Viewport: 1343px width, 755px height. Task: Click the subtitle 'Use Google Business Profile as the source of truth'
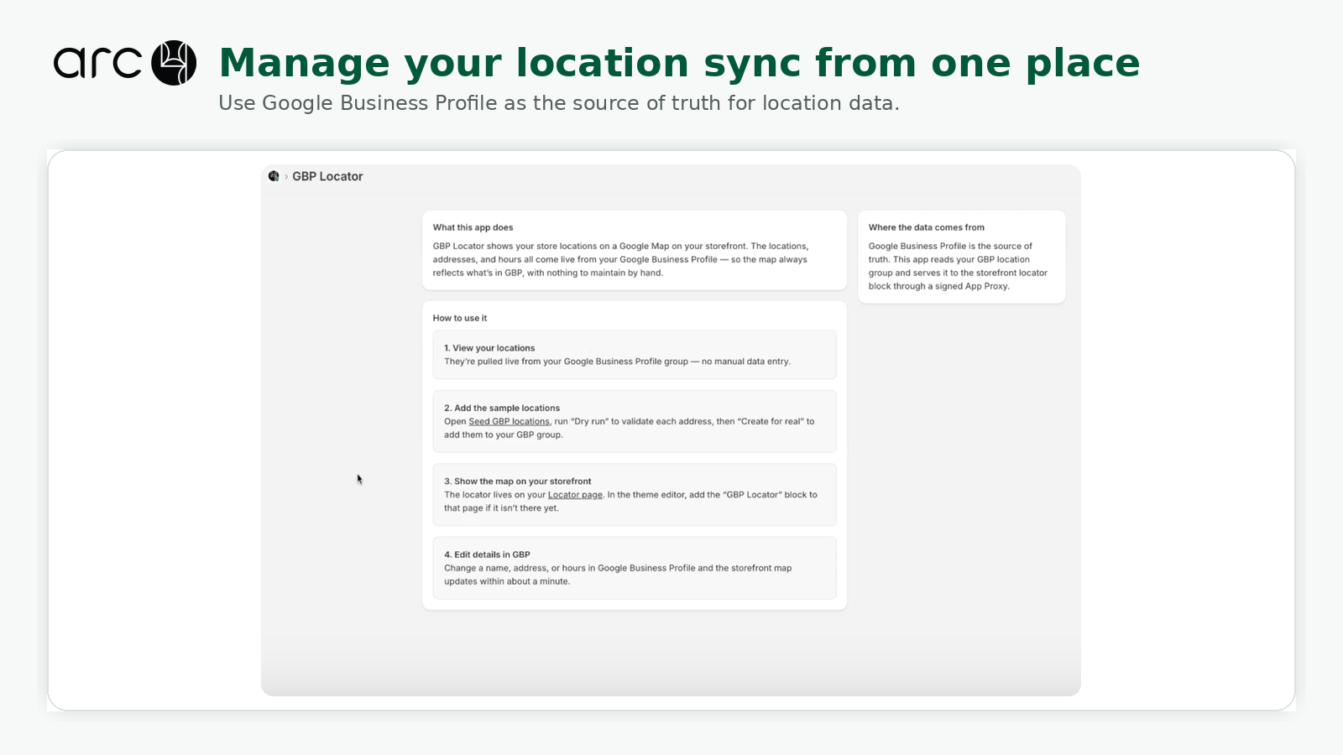click(x=559, y=103)
